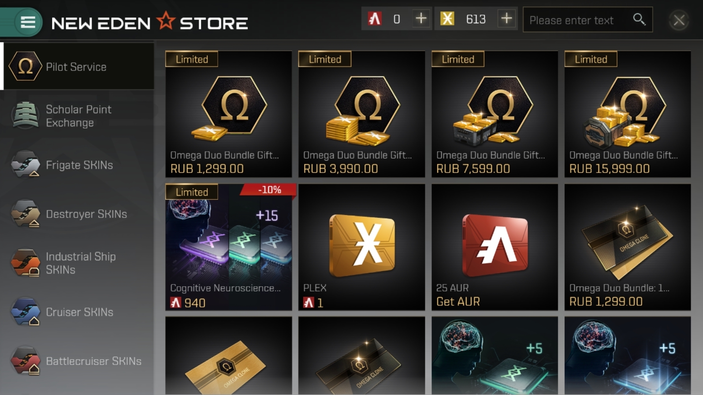Open Cruiser SKINs category
Image resolution: width=703 pixels, height=395 pixels.
77,312
